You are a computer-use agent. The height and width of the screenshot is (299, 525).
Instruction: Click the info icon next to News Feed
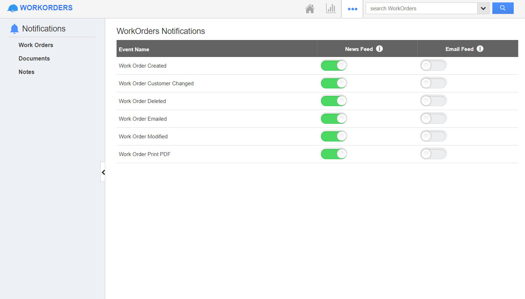pyautogui.click(x=379, y=48)
